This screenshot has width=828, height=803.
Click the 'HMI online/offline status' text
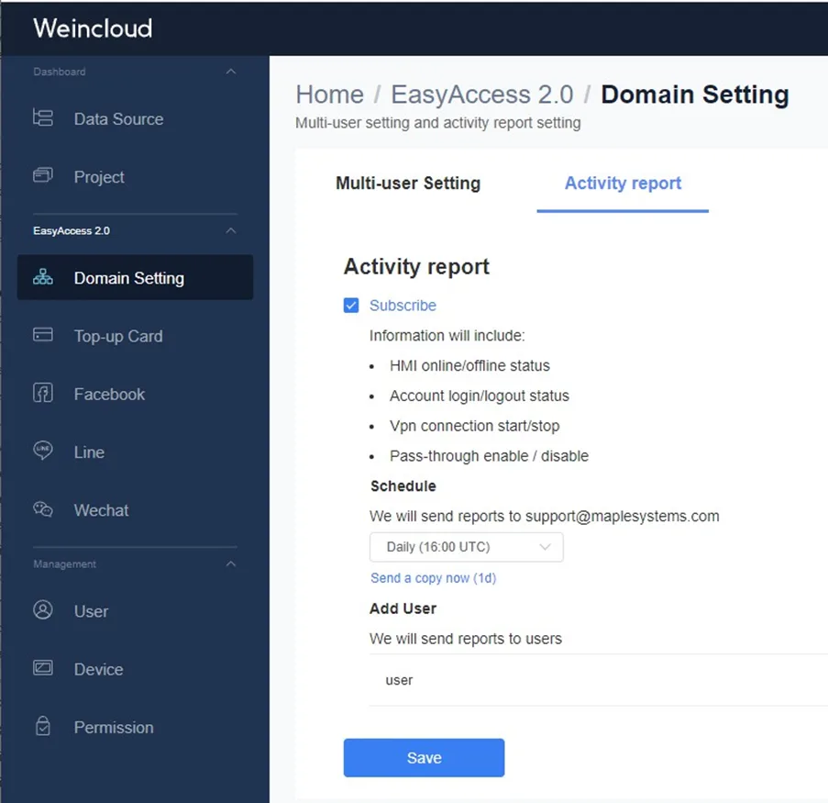point(470,365)
